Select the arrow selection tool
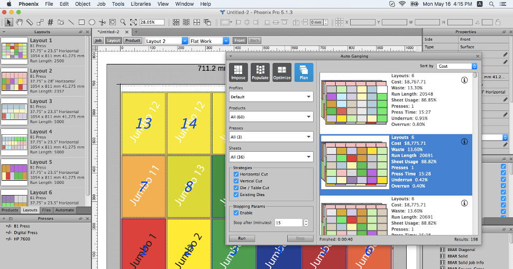513x269 pixels. click(9, 22)
